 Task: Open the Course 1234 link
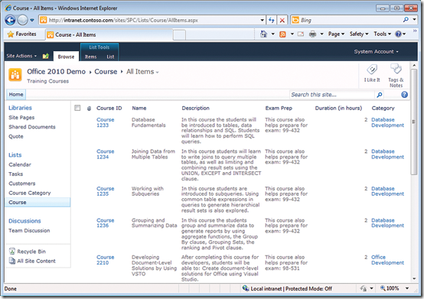point(105,154)
